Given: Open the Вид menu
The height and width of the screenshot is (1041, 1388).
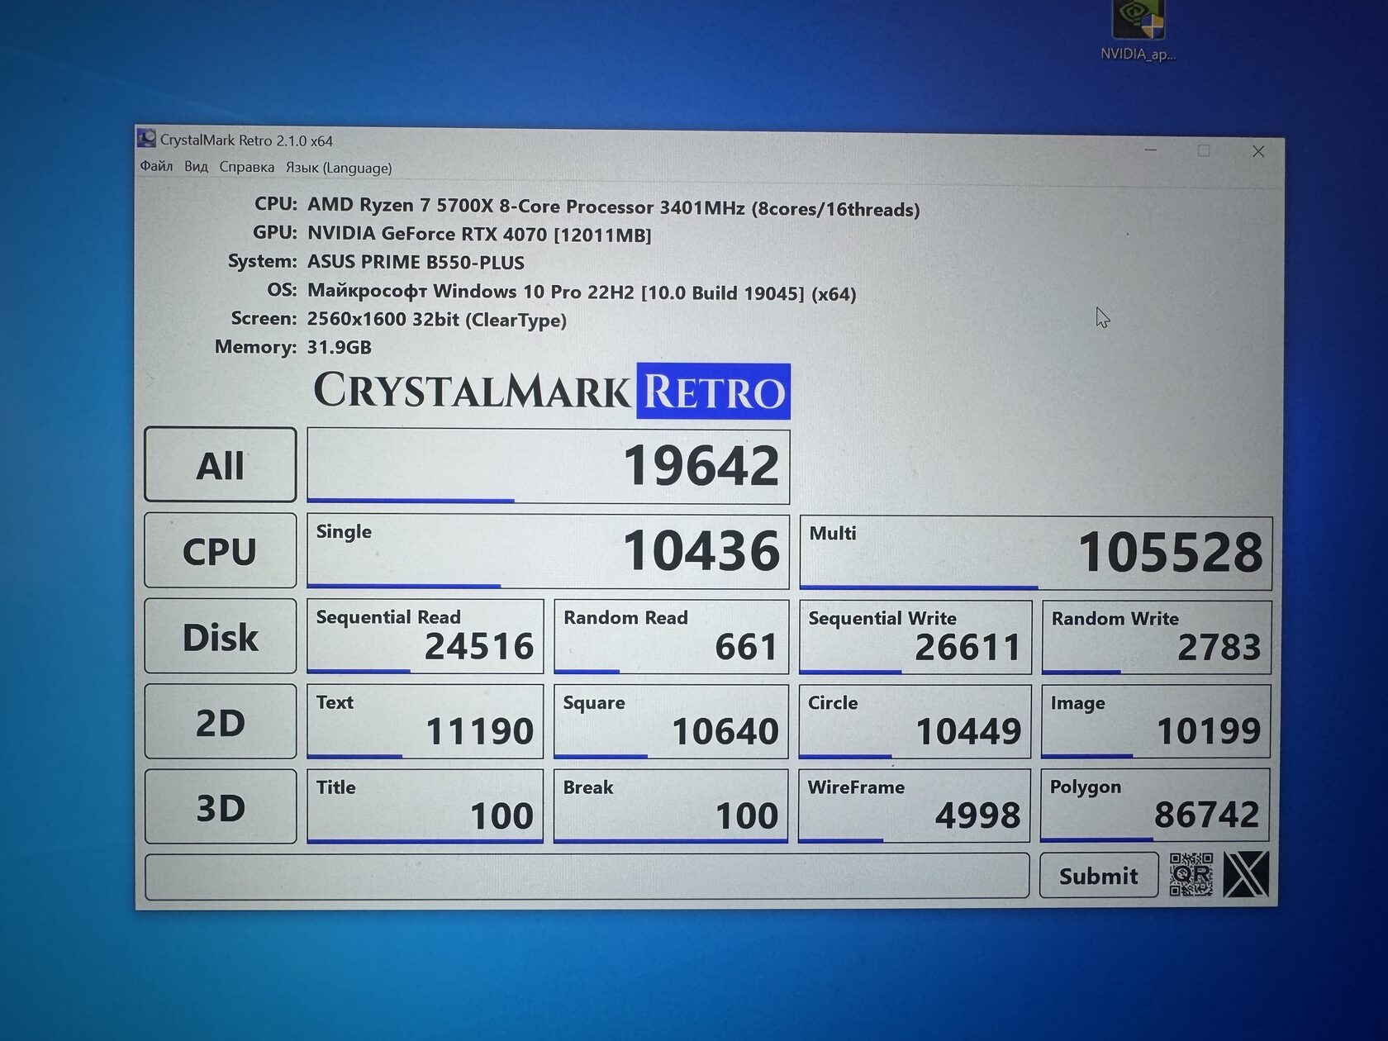Looking at the screenshot, I should 196,166.
